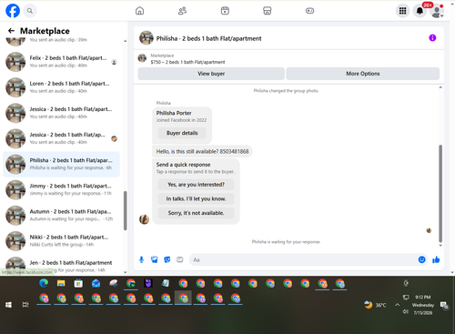Viewport: 455px width, 334px height.
Task: Open the nine-dot Menu grid
Action: pyautogui.click(x=402, y=11)
